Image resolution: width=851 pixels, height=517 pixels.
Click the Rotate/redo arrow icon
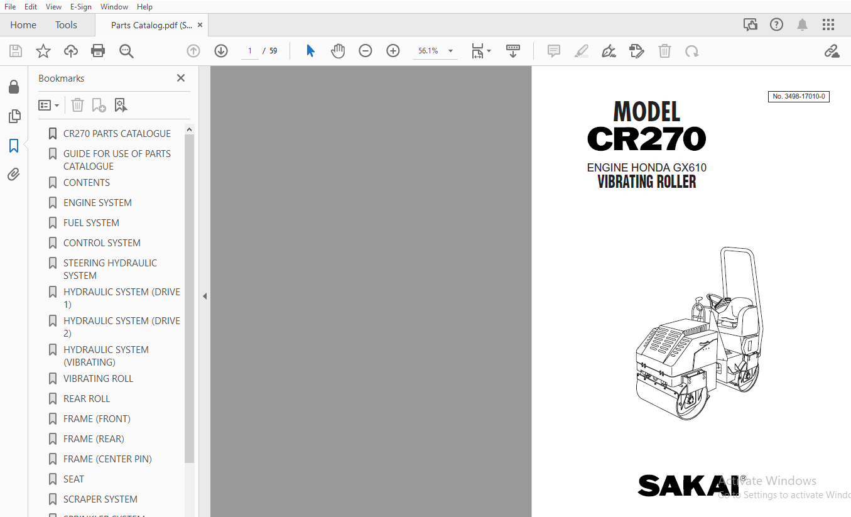pos(692,51)
